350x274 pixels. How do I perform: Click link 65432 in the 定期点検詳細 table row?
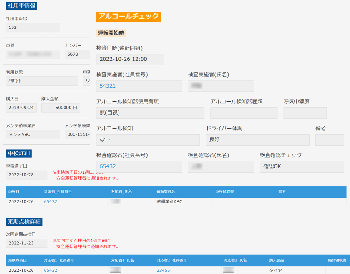coord(51,270)
